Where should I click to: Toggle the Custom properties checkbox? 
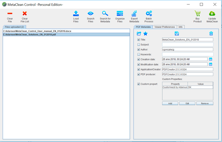[139, 84]
